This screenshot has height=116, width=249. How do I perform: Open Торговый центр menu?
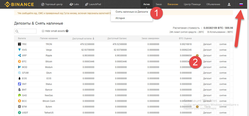click(52, 4)
